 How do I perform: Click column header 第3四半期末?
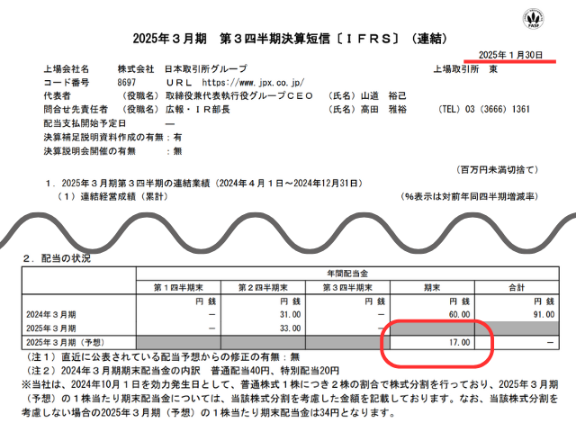(347, 288)
